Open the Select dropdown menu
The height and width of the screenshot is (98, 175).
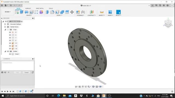[118, 15]
